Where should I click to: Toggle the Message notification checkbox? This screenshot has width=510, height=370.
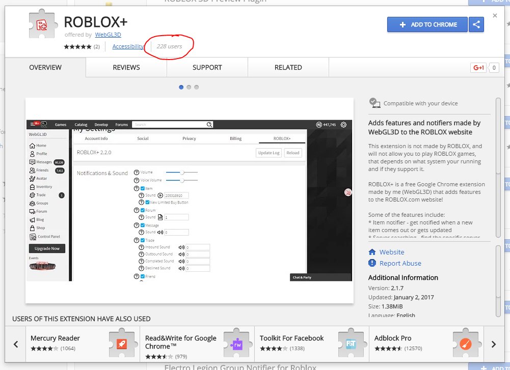(x=143, y=225)
